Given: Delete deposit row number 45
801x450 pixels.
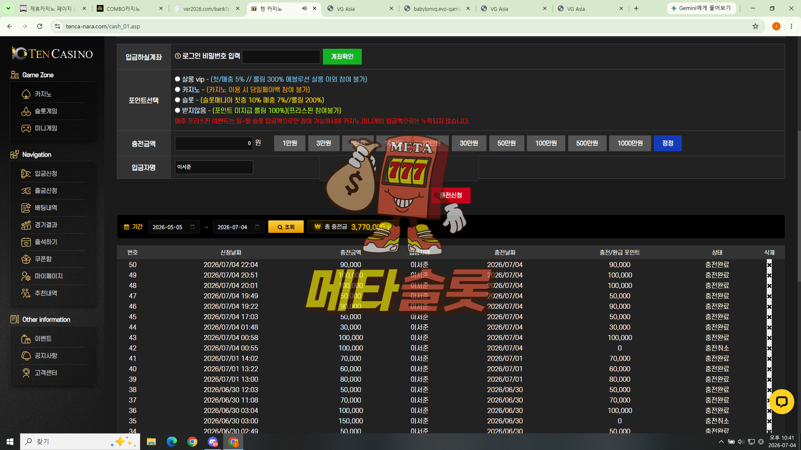Looking at the screenshot, I should (769, 317).
